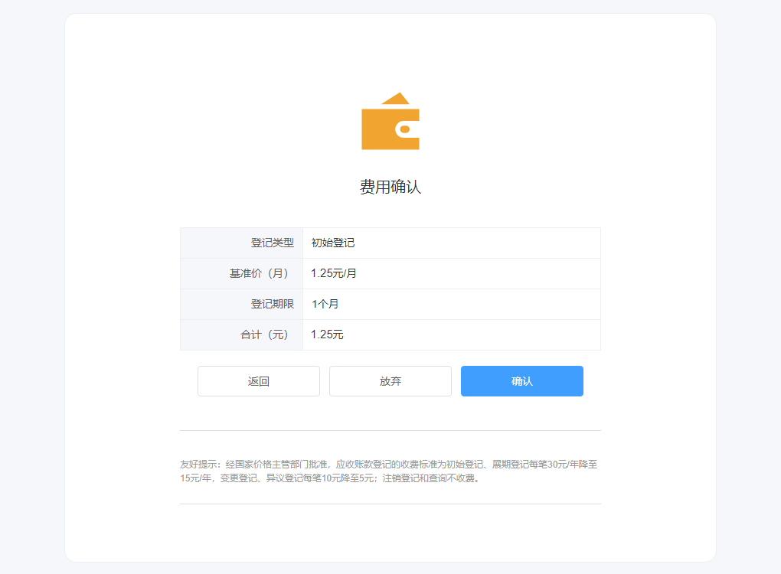Select the 1.25元/月 base price value
781x574 pixels.
click(335, 273)
